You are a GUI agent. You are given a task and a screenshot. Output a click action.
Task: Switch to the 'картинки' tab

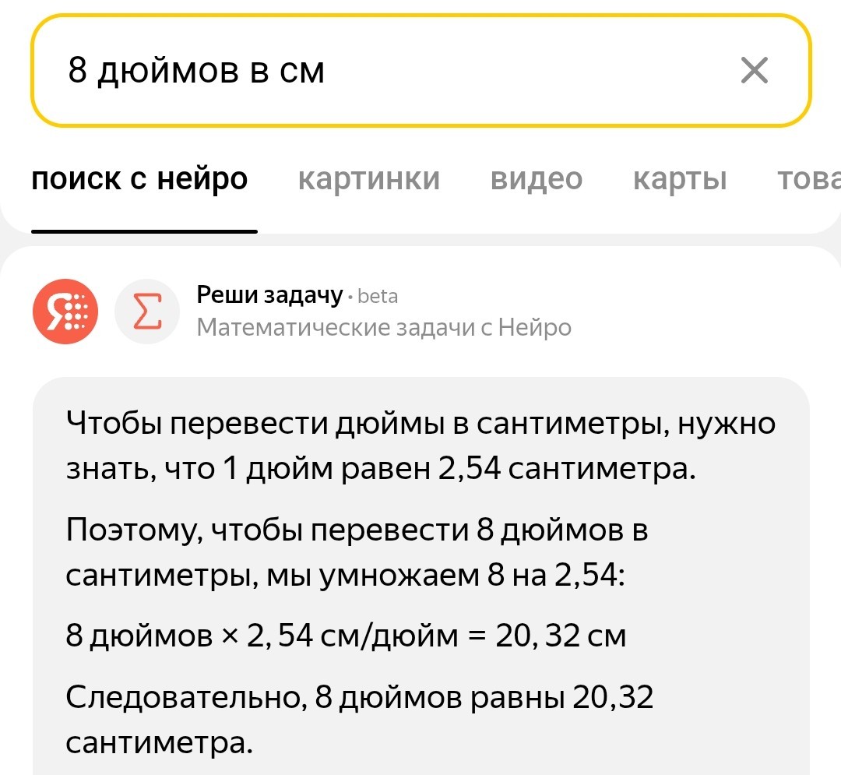point(369,178)
